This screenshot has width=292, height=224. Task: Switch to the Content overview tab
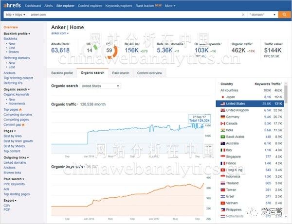point(149,73)
